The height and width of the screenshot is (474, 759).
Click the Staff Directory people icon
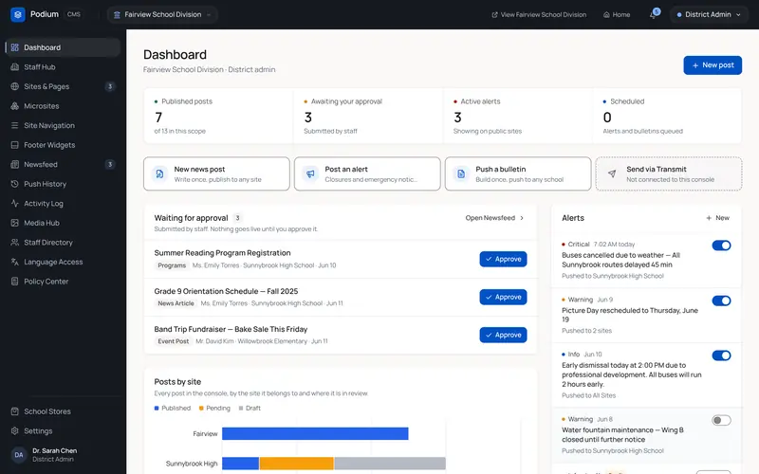[15, 243]
